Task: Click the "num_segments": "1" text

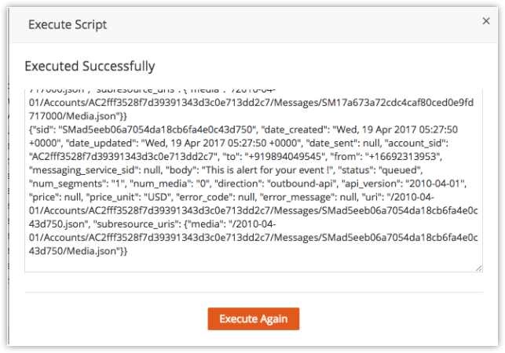Action: [x=77, y=184]
